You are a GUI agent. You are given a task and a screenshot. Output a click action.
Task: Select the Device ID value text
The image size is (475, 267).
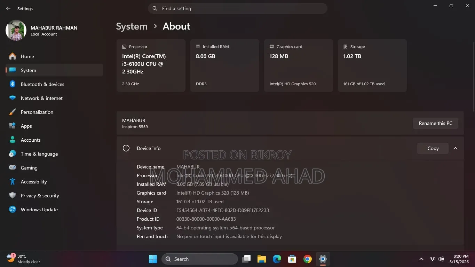coord(223,210)
